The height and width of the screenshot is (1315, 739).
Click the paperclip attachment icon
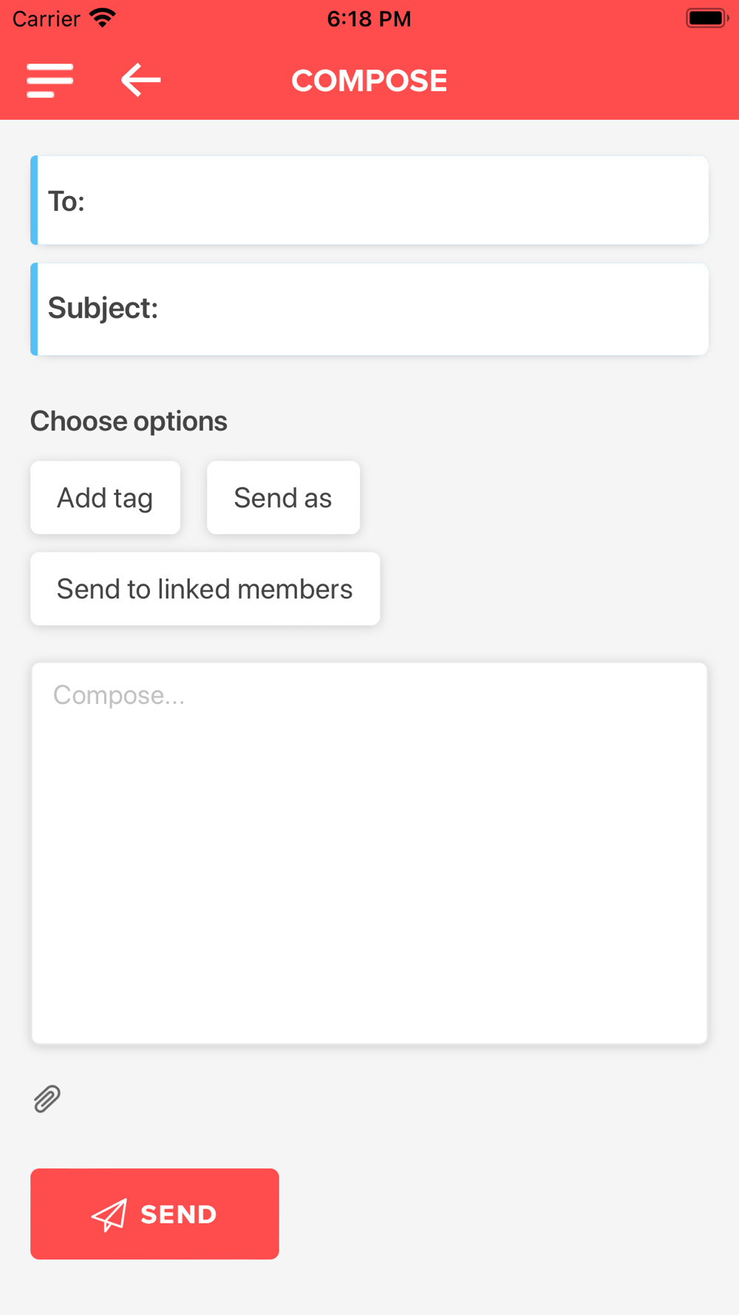(47, 1099)
